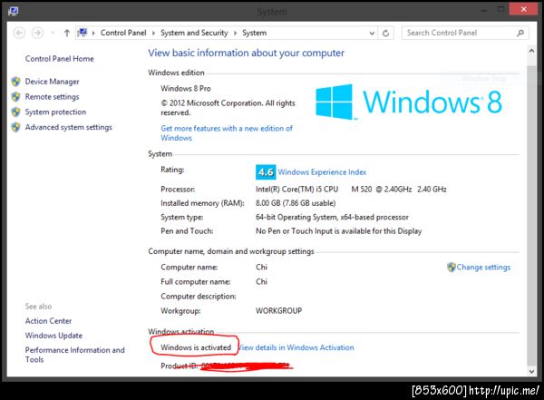Click the scrollbar down arrow
Image resolution: width=544 pixels, height=400 pixels.
531,371
